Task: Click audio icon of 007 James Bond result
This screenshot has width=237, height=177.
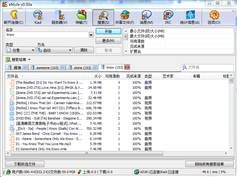Action: click(x=12, y=133)
